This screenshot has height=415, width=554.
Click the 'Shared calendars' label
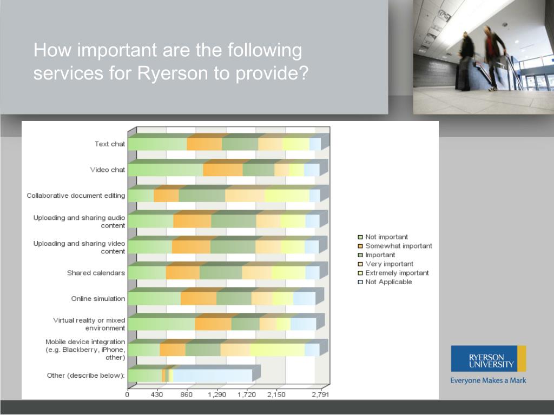(x=96, y=273)
